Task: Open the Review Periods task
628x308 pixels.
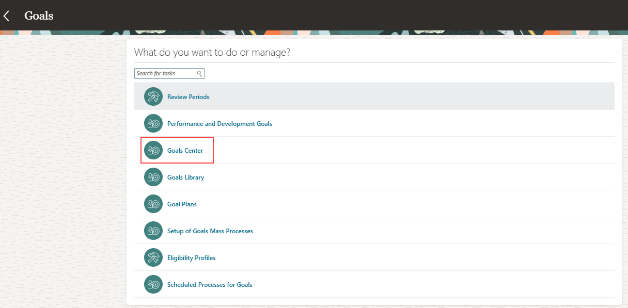Action: click(x=188, y=96)
